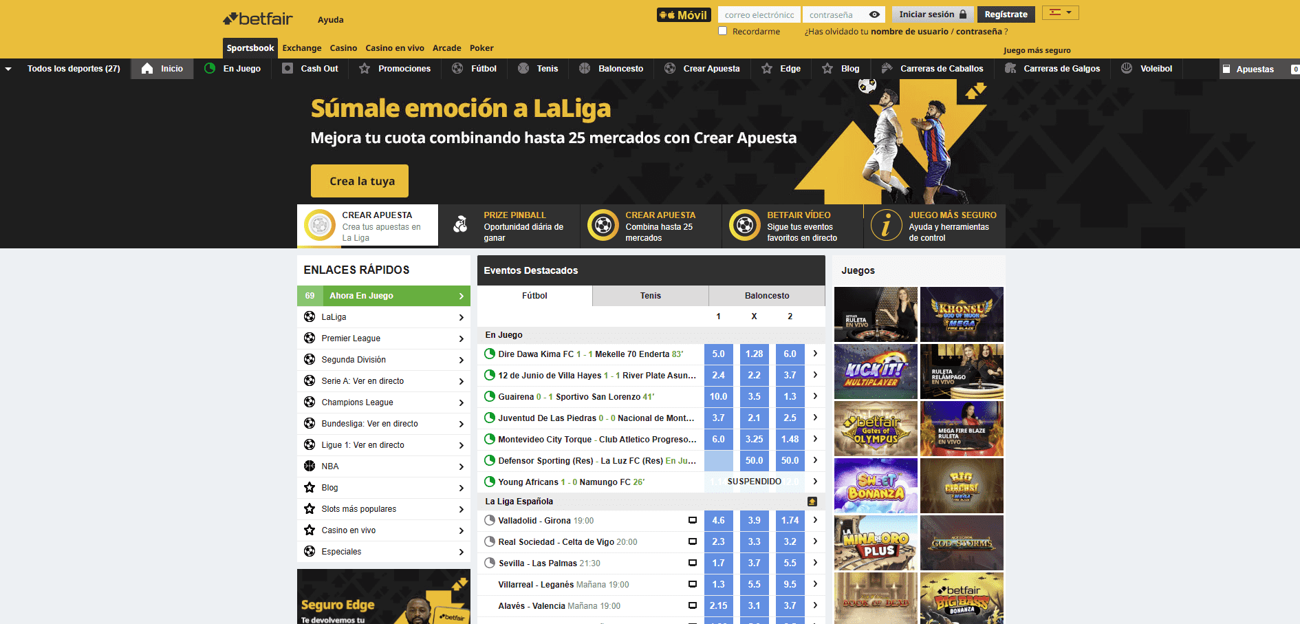Screen dimensions: 1300x624
Task: Open the Kick It Multiplayer game thumbnail
Action: tap(876, 372)
